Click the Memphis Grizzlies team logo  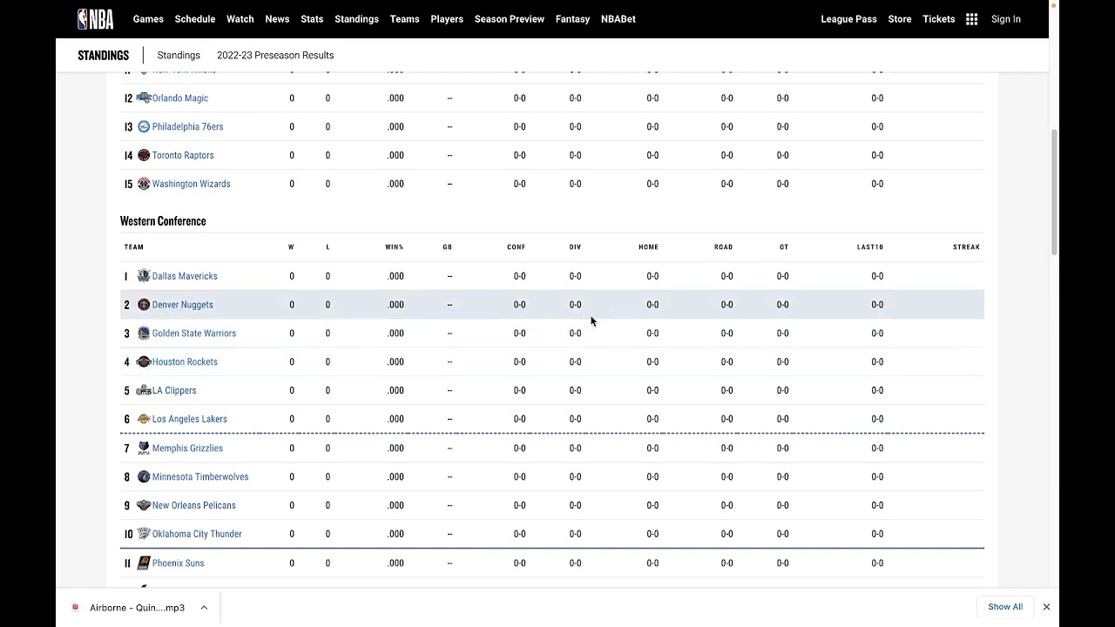click(x=144, y=448)
